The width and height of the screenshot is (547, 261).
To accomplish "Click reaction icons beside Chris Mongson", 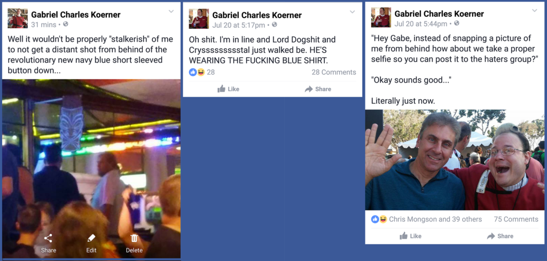I will [379, 219].
